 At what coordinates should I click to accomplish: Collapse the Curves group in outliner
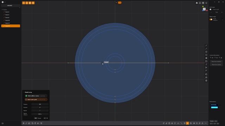pyautogui.click(x=2, y=10)
